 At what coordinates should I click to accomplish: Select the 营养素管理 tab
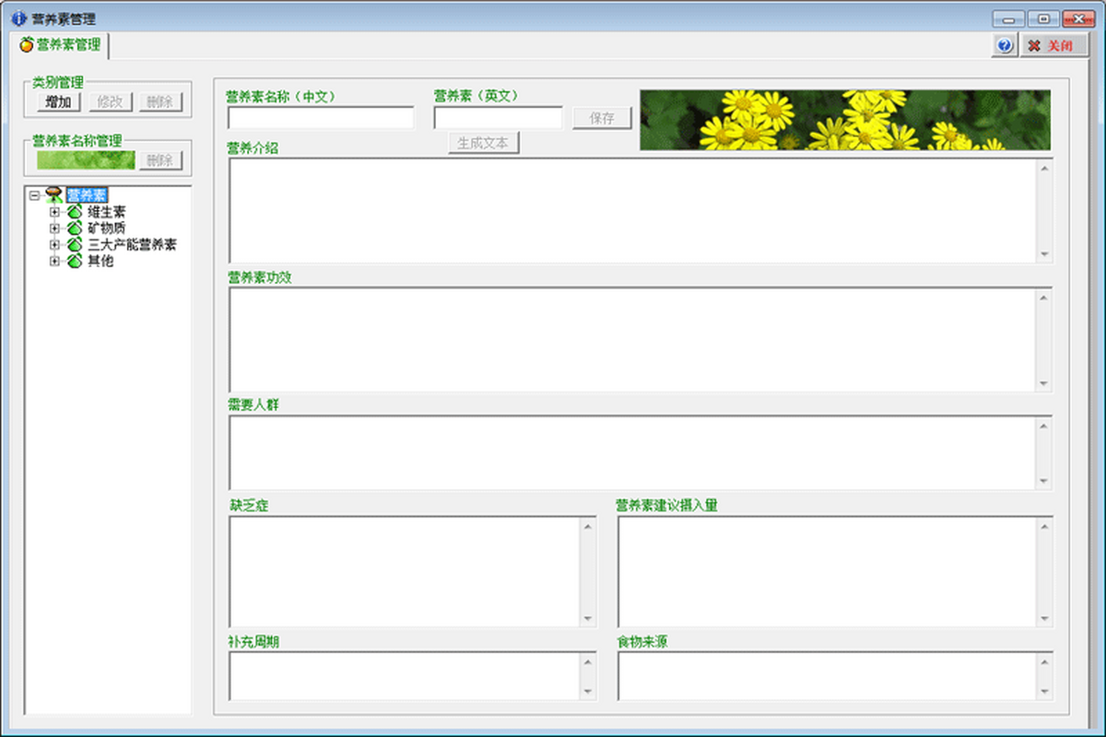point(61,44)
